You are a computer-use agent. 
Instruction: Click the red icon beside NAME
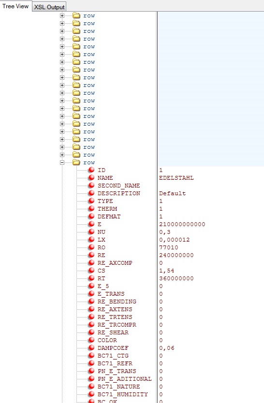[x=91, y=177]
